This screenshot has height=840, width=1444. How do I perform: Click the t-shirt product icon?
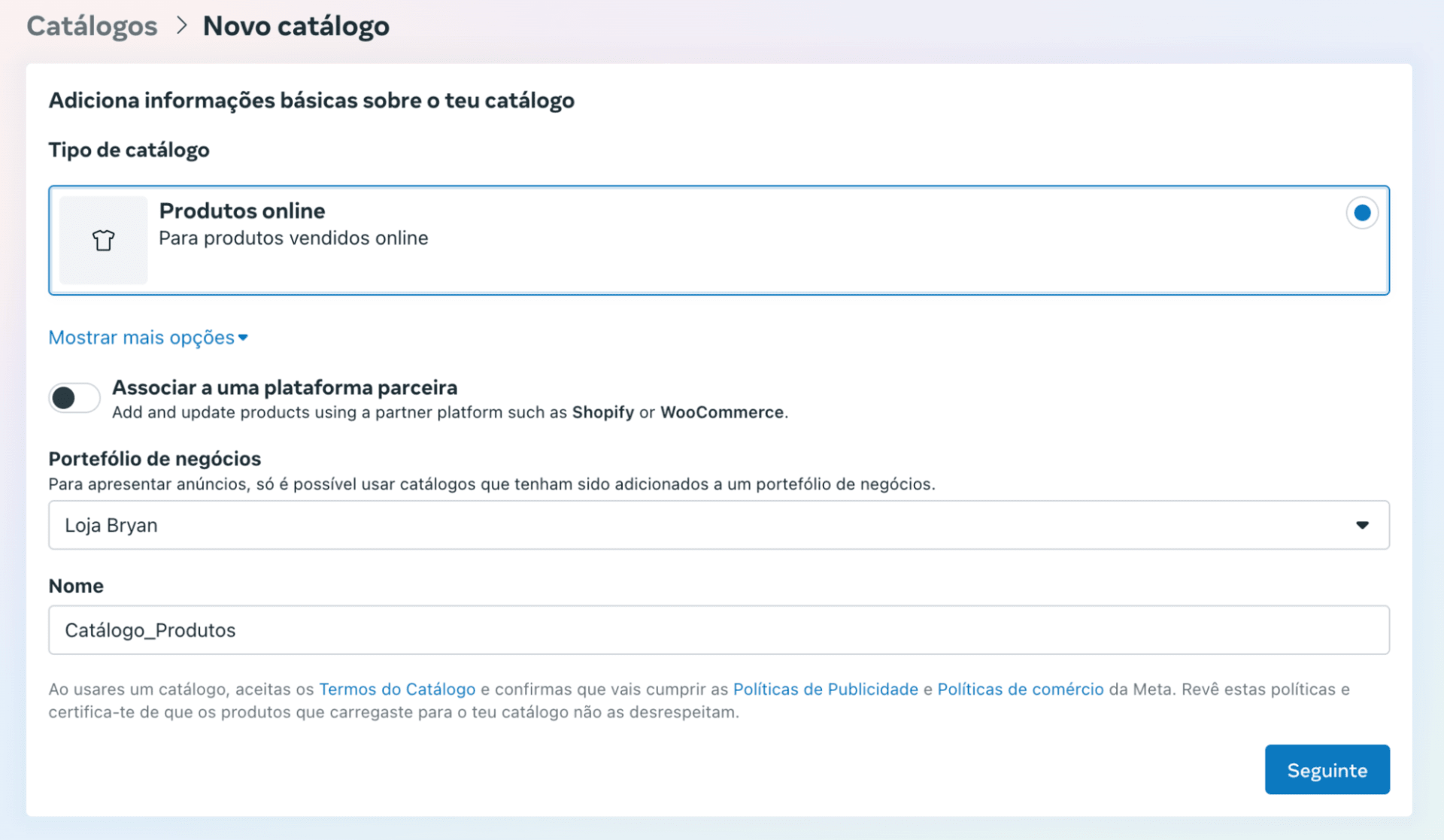(104, 240)
